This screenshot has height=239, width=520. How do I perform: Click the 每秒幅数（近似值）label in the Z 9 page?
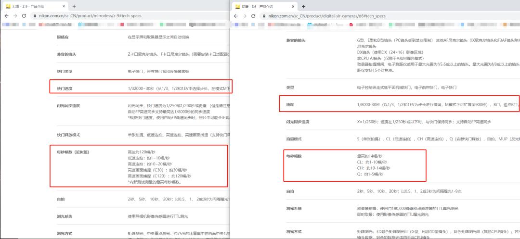pyautogui.click(x=73, y=152)
